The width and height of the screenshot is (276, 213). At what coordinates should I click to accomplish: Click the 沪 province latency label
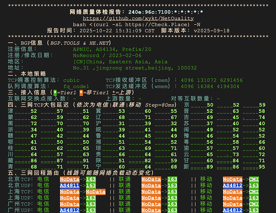tap(98, 124)
